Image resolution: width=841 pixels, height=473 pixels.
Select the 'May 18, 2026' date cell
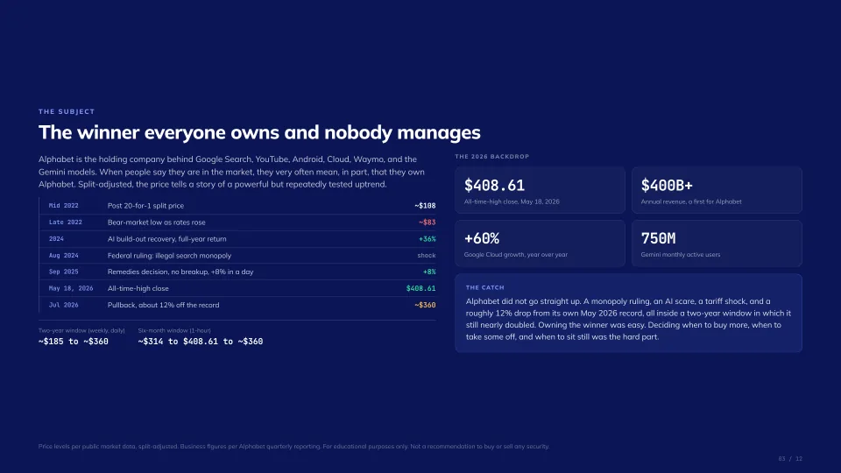71,288
